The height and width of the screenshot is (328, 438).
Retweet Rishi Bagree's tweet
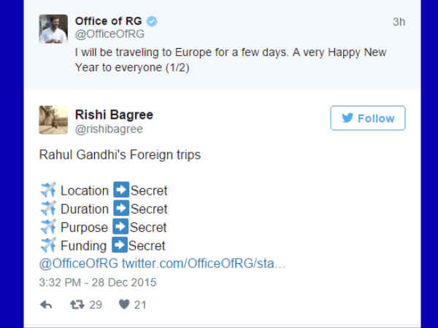(x=76, y=305)
